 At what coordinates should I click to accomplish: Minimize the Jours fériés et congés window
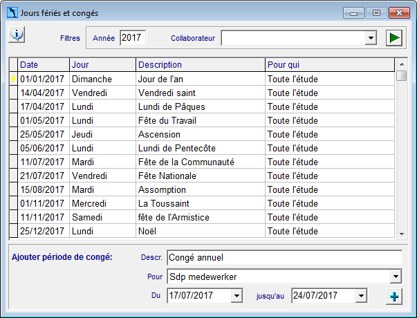click(x=353, y=12)
